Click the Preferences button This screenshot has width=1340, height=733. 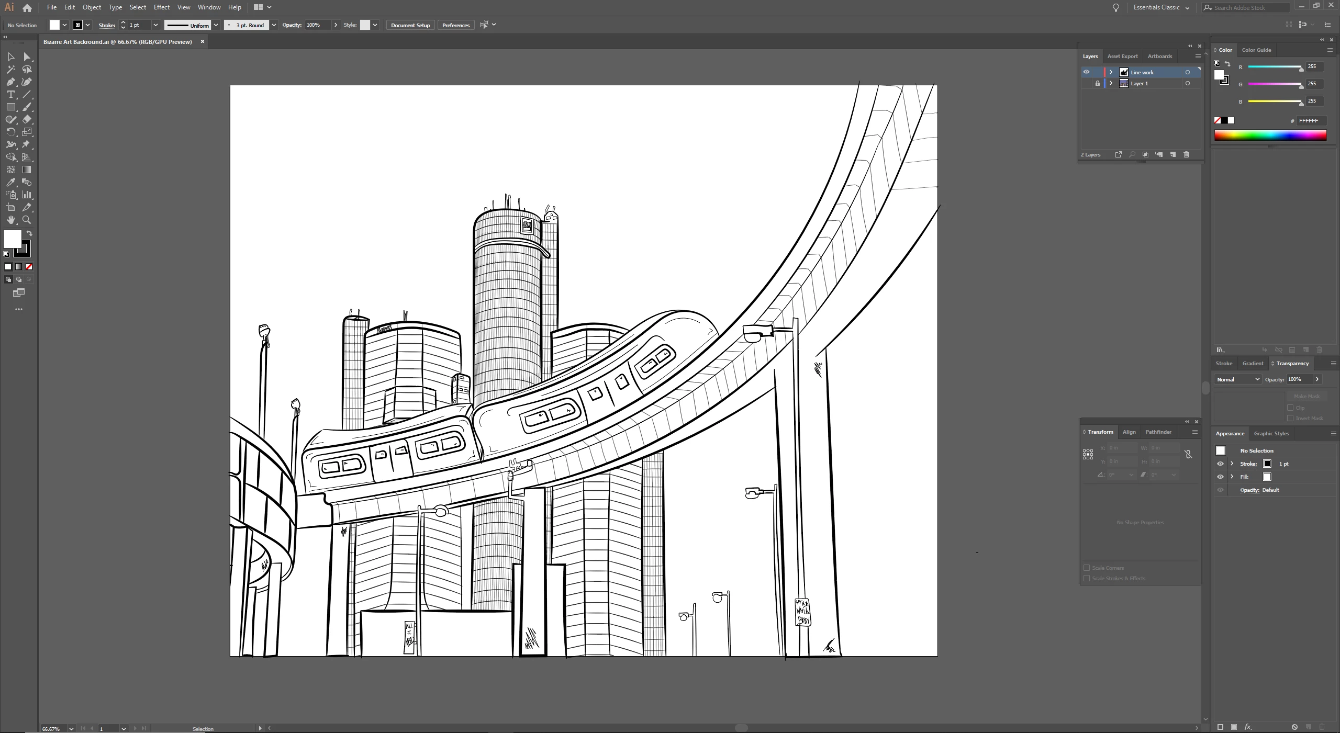click(455, 25)
